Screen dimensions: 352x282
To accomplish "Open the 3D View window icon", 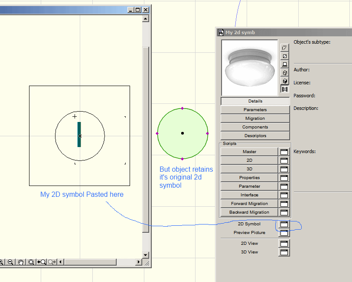I will coord(284,252).
